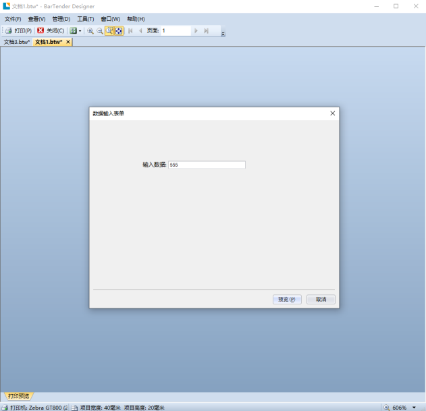Click the page number input field
The image size is (426, 411).
[x=176, y=31]
